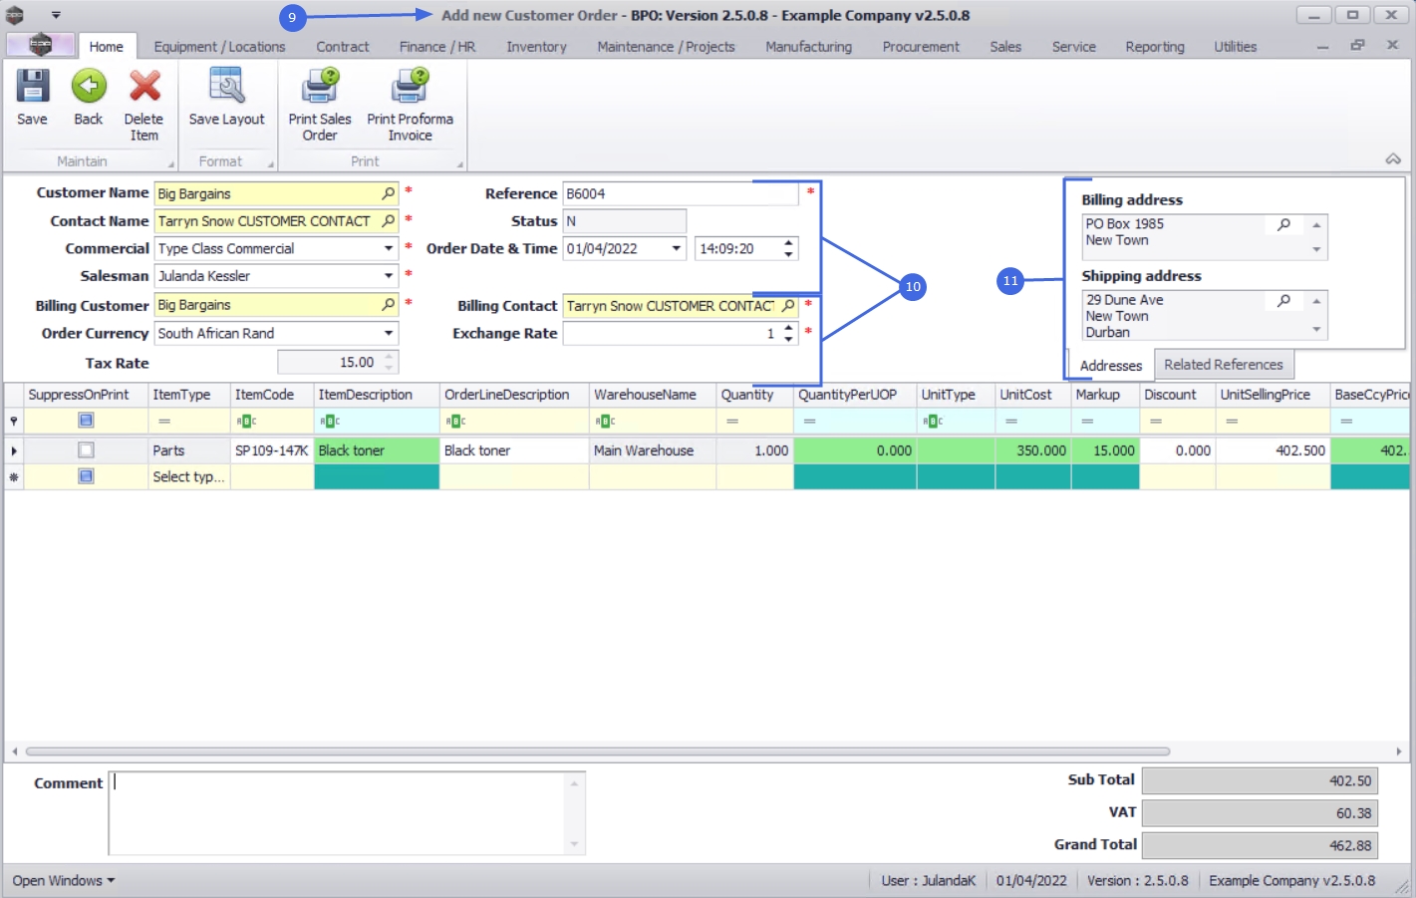Open the Home ribbon tab
1416x898 pixels.
[x=106, y=47]
